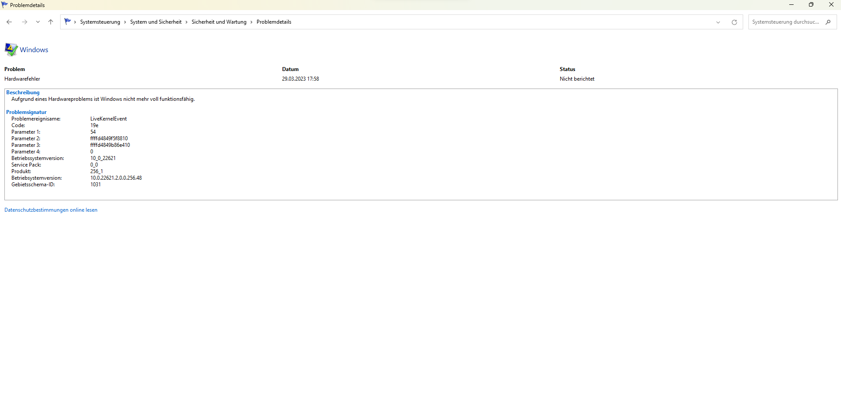
Task: Close the Problemdetails window
Action: 831,5
